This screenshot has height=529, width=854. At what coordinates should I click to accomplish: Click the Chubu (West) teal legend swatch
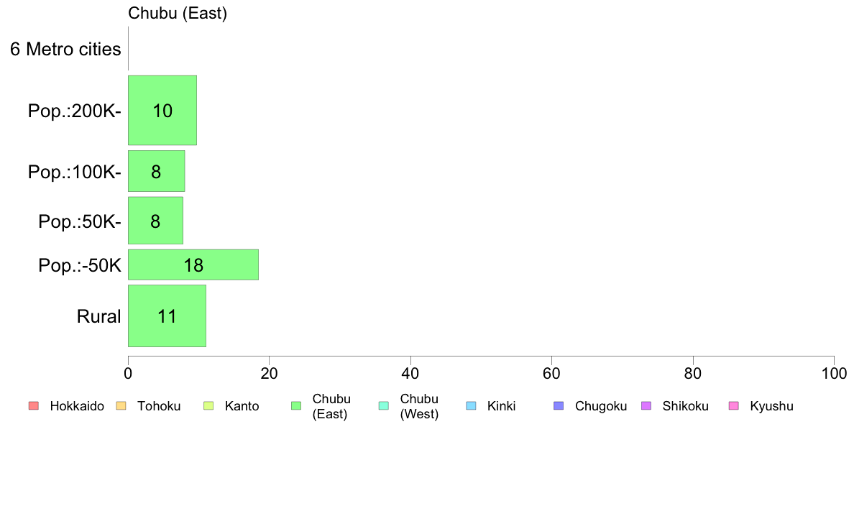click(x=383, y=406)
